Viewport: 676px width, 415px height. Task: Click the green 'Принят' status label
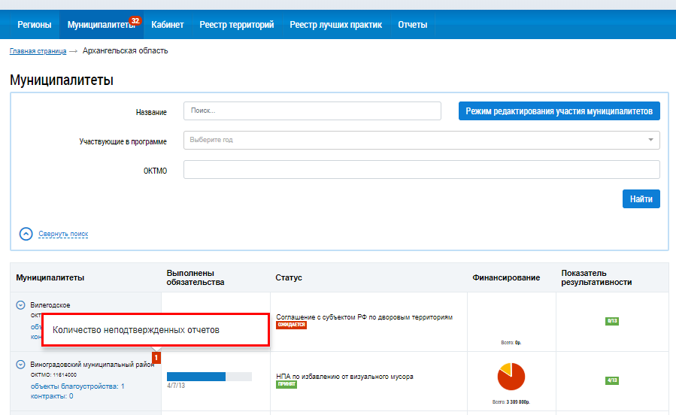click(x=286, y=384)
